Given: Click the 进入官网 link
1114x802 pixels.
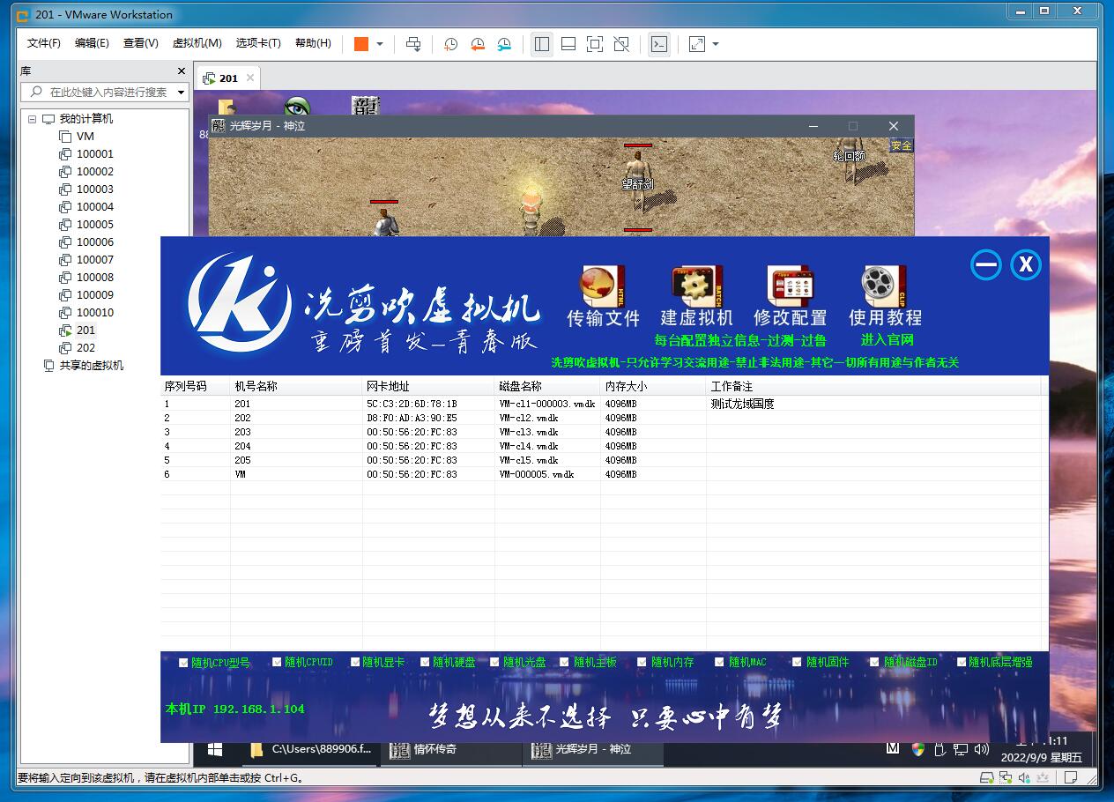Looking at the screenshot, I should [x=887, y=339].
